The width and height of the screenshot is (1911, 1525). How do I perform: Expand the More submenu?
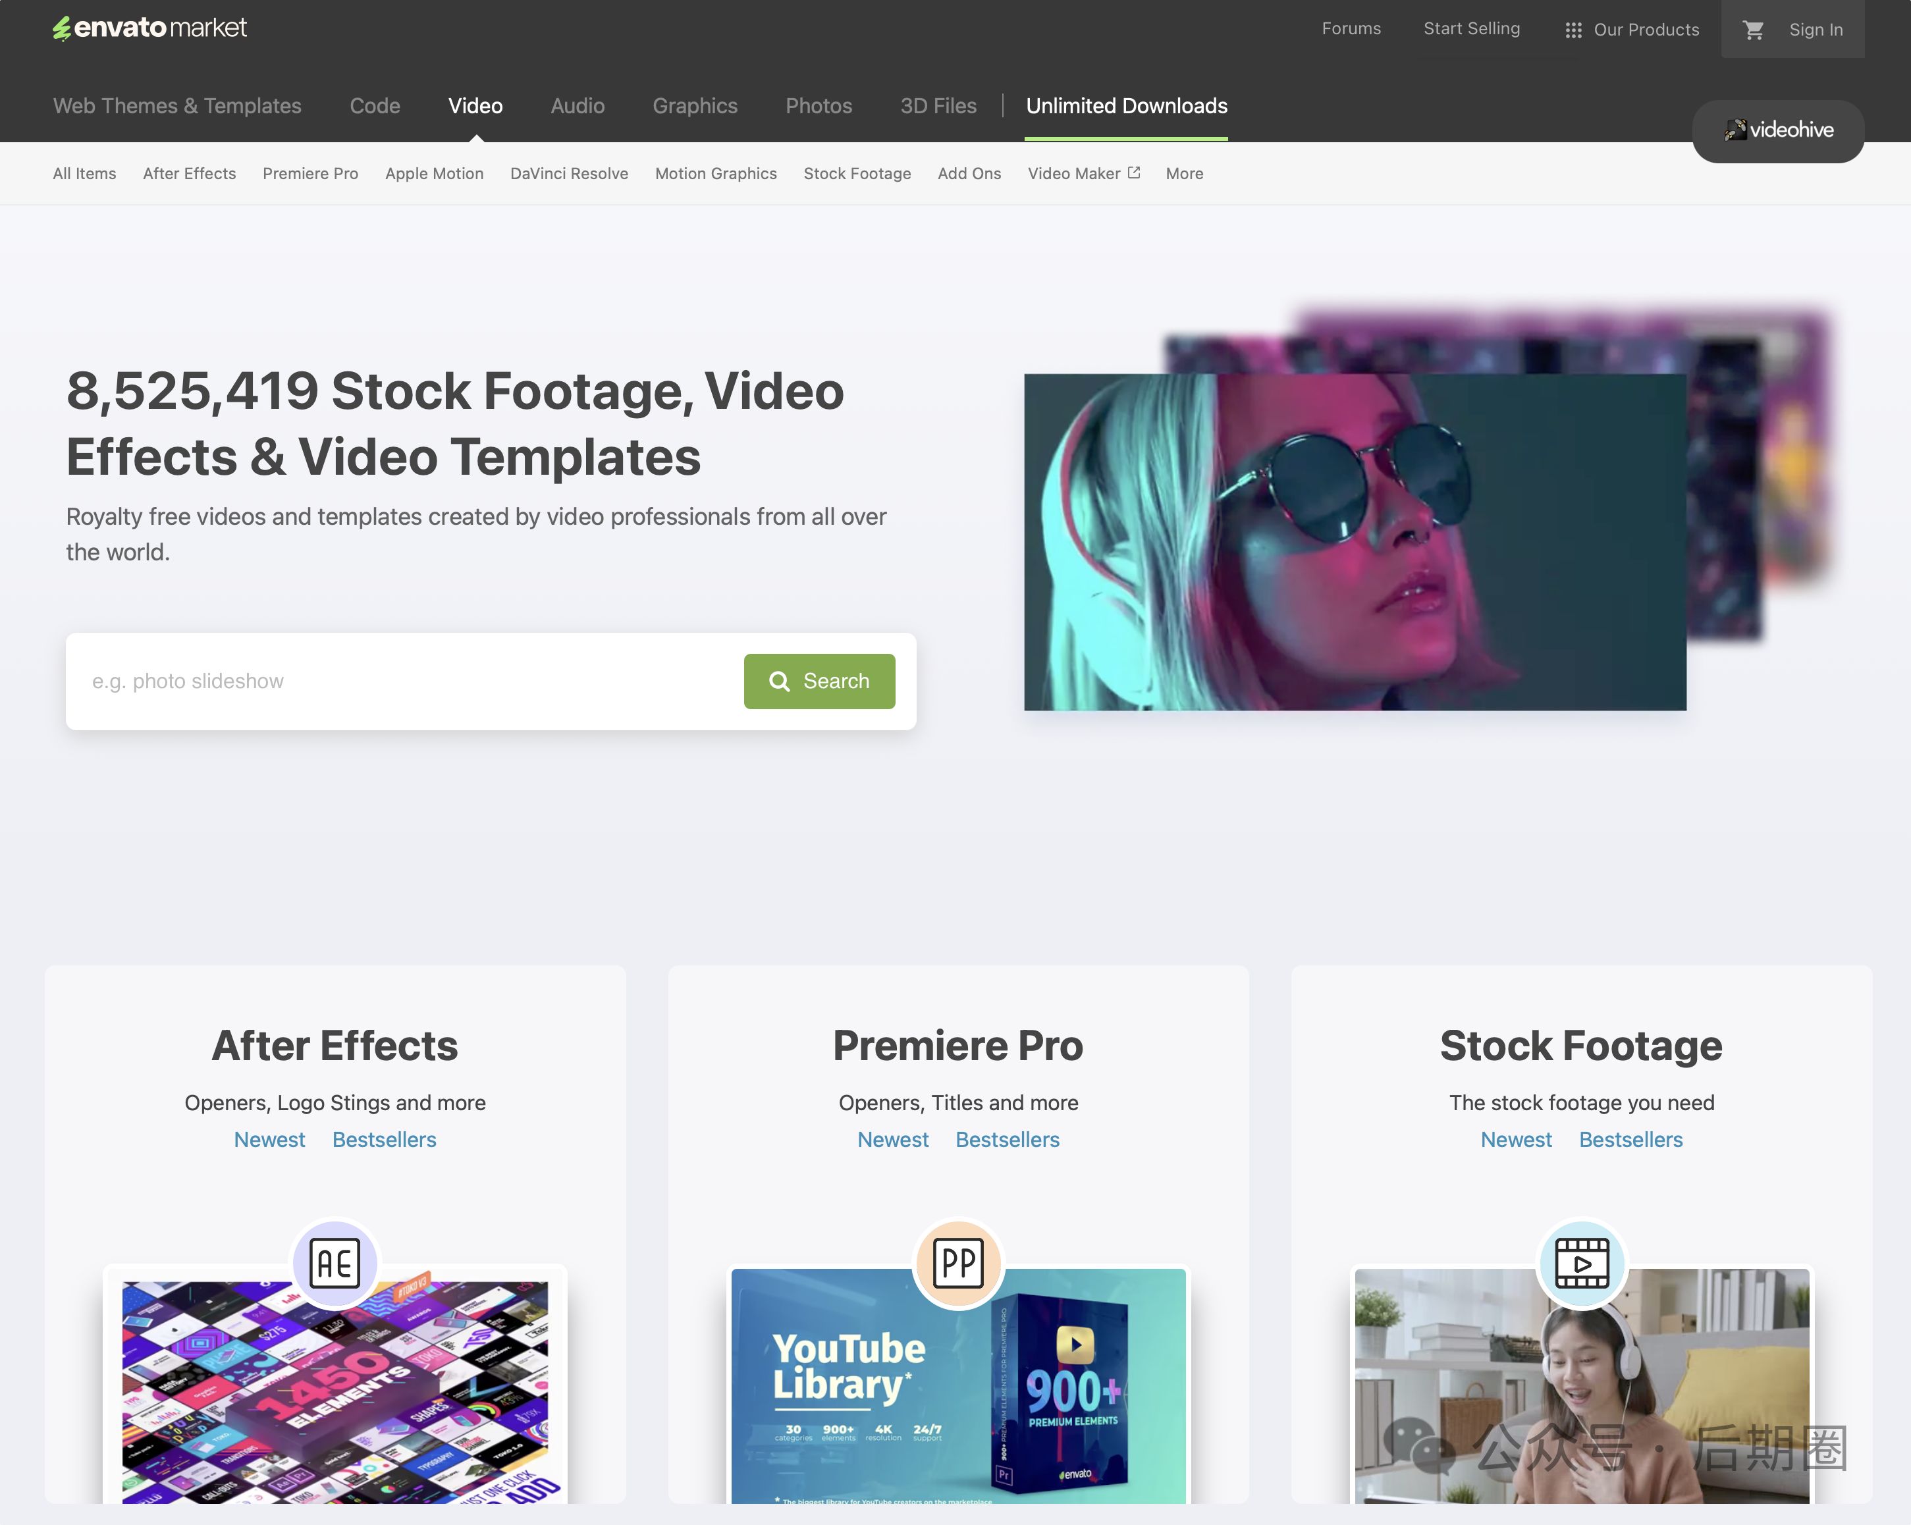click(x=1184, y=174)
